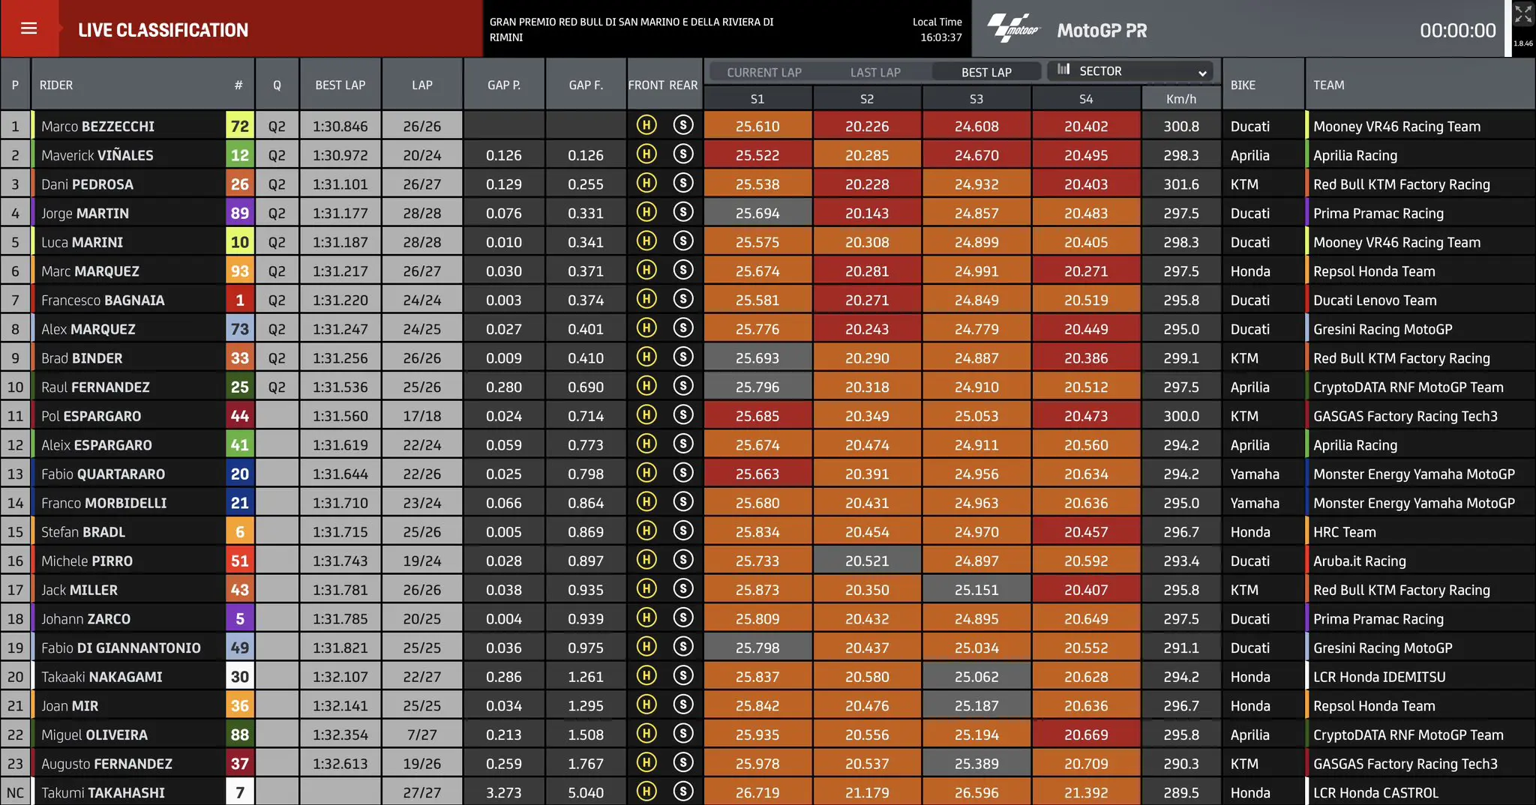Click rider number 72 colour badge

(240, 126)
